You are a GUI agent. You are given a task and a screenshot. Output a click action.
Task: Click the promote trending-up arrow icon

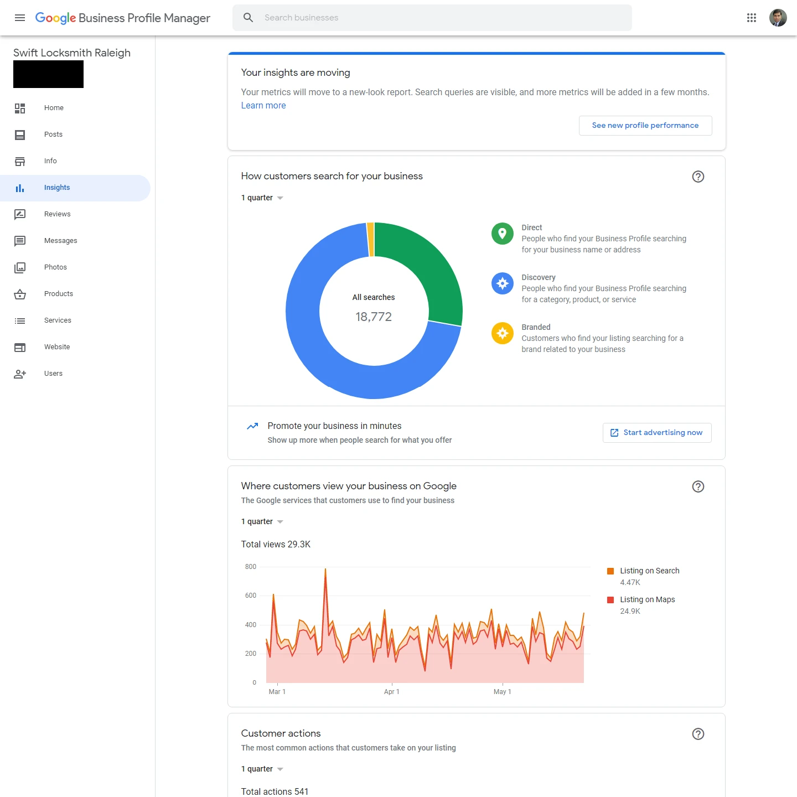tap(252, 426)
